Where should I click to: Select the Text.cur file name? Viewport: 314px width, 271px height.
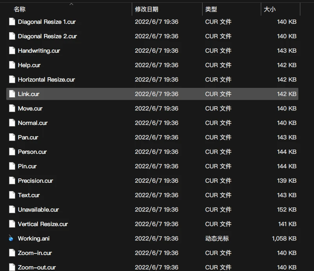pos(29,195)
